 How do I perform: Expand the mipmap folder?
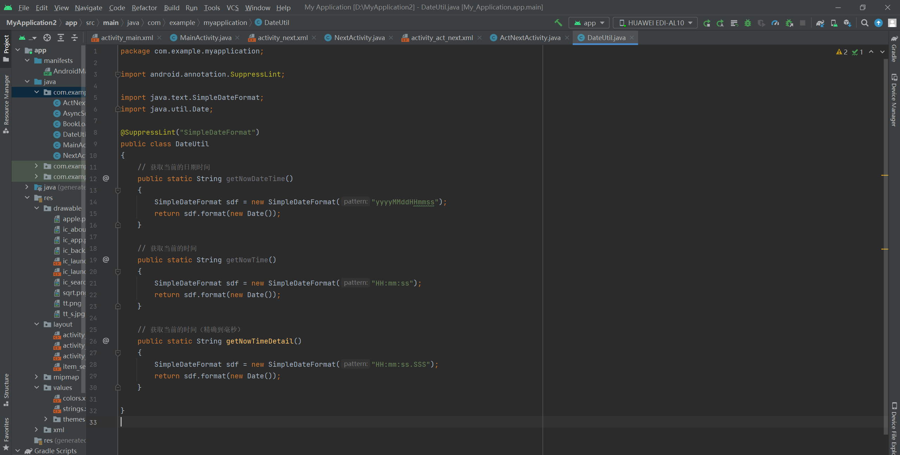(36, 377)
